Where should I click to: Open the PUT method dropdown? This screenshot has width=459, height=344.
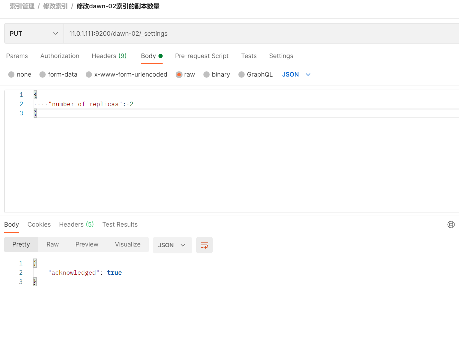tap(34, 34)
